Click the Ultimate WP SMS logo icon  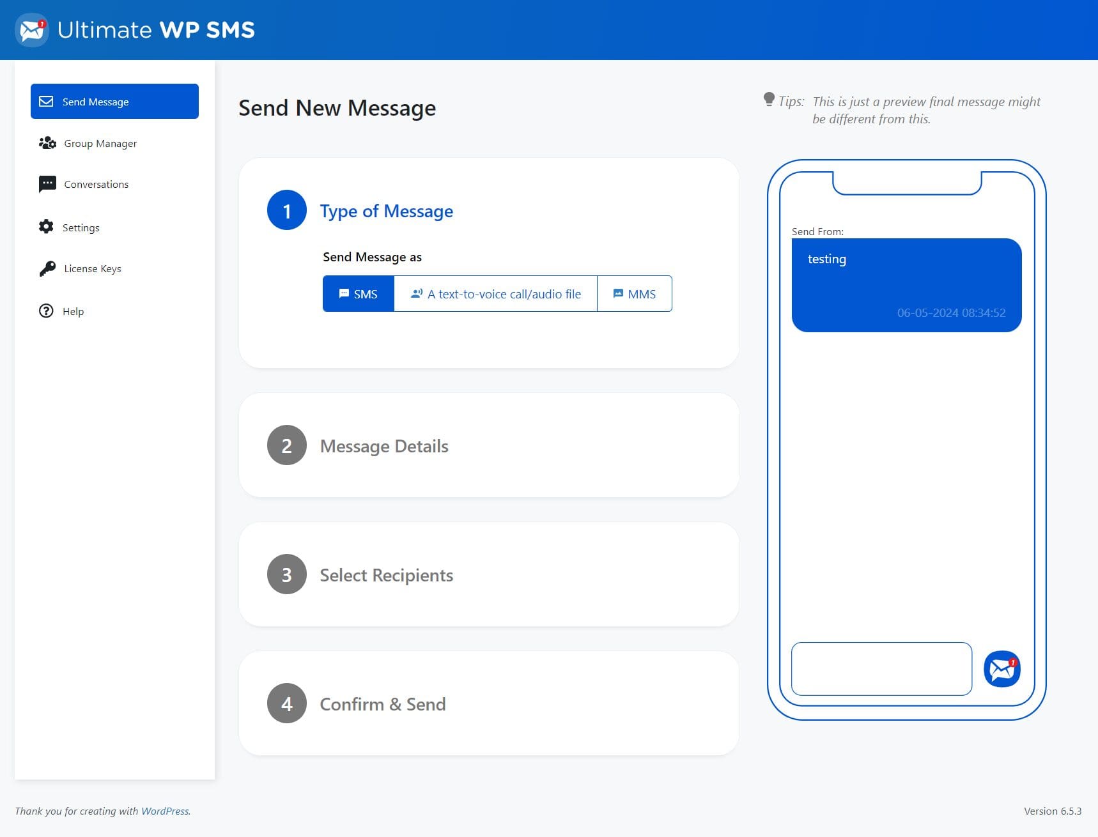pyautogui.click(x=31, y=30)
